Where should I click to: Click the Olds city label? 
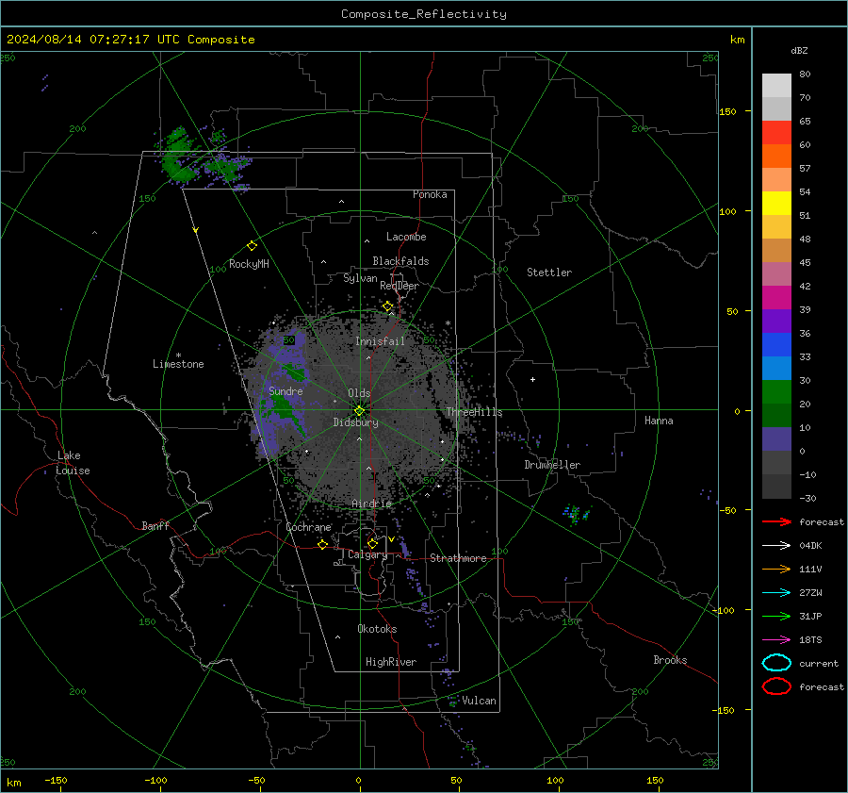[x=359, y=393]
